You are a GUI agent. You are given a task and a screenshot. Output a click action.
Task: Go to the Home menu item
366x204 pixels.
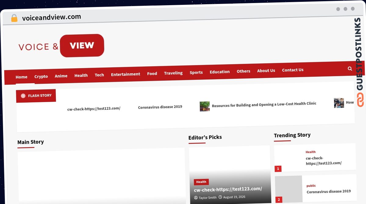21,77
